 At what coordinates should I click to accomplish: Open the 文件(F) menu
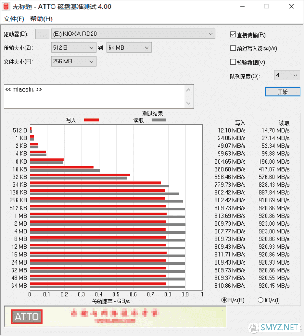14,19
